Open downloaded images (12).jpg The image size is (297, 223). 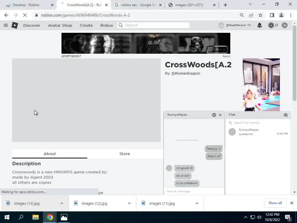94,204
